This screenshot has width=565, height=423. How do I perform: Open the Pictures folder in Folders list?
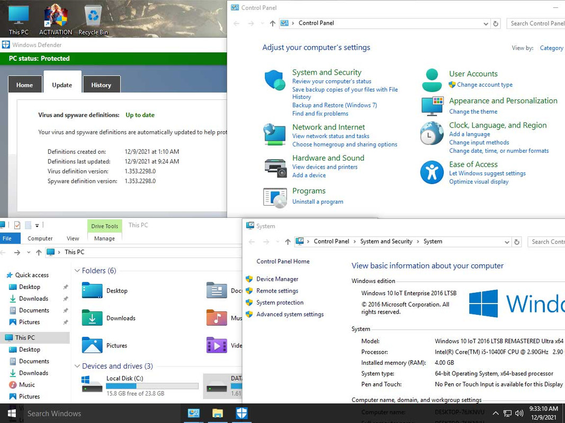tap(104, 345)
